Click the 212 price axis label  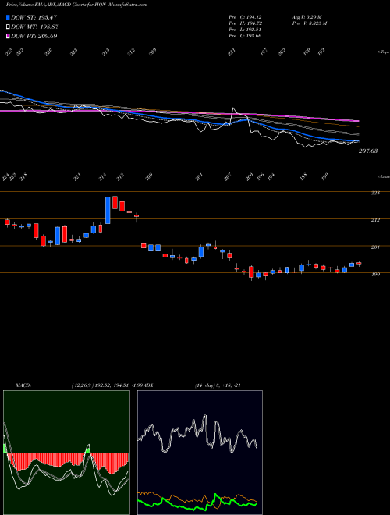(x=375, y=220)
